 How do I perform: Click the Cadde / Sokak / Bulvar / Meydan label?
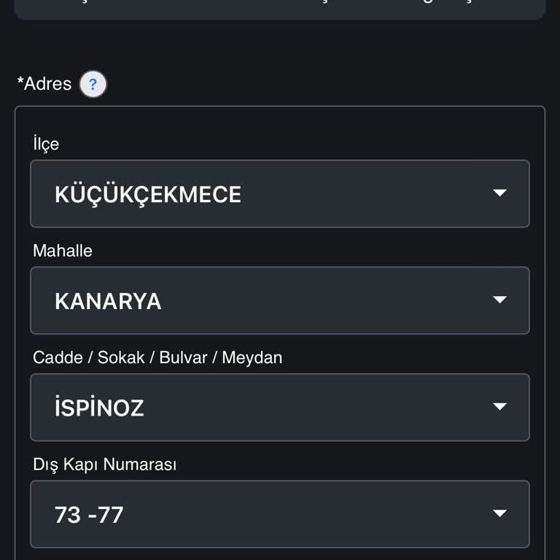click(x=157, y=358)
